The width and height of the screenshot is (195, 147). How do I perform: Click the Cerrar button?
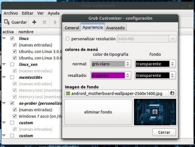click(x=164, y=132)
